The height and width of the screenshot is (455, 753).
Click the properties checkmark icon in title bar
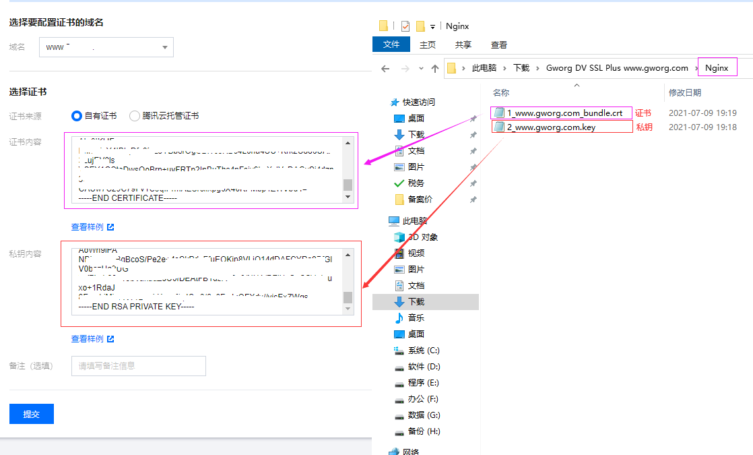coord(405,26)
